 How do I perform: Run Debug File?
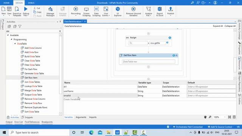[x=26, y=11]
